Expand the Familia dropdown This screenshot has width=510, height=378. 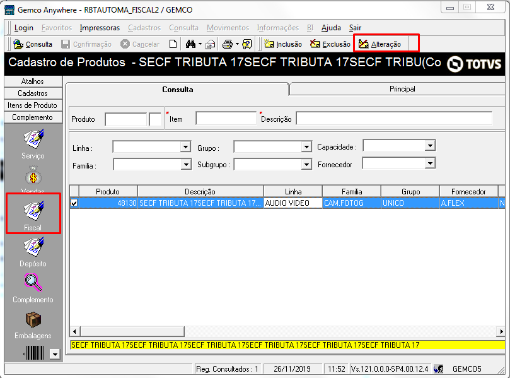click(186, 165)
